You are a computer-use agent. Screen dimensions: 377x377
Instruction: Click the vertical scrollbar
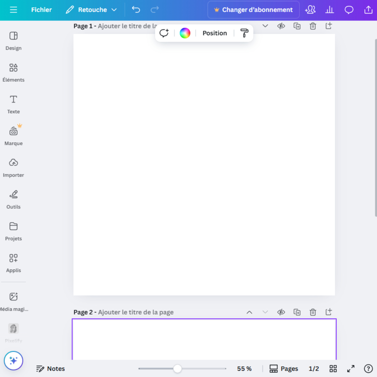[376, 128]
